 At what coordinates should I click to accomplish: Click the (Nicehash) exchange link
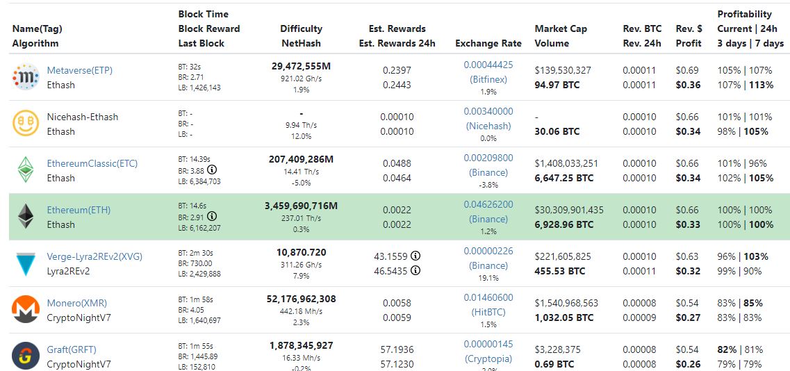[x=488, y=126]
